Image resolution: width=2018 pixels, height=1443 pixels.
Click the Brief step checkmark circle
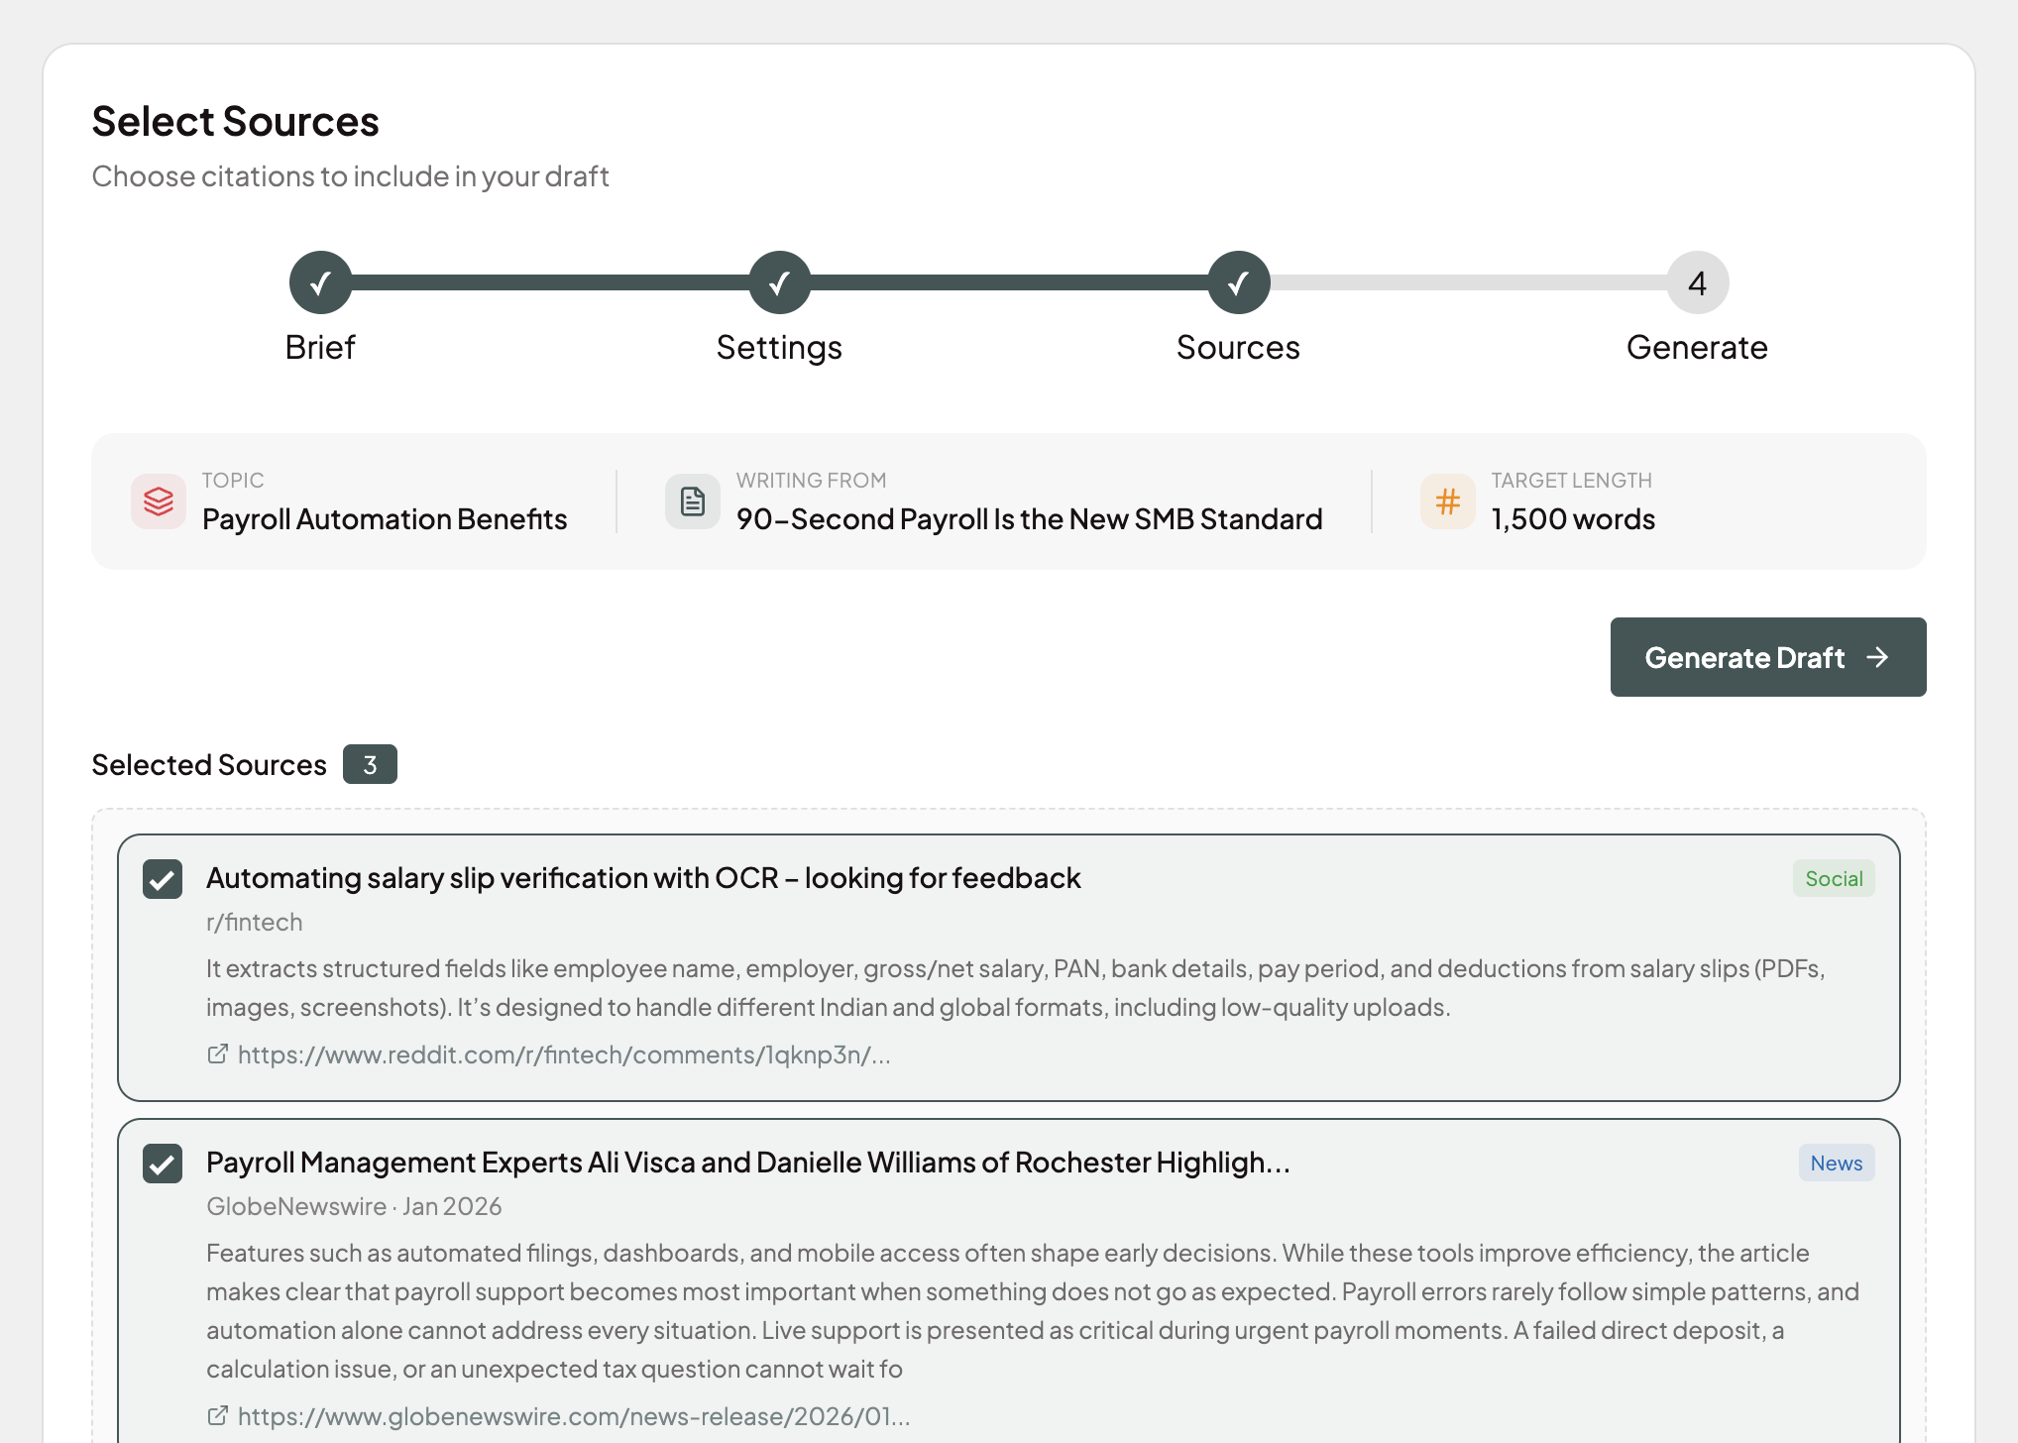pos(319,282)
